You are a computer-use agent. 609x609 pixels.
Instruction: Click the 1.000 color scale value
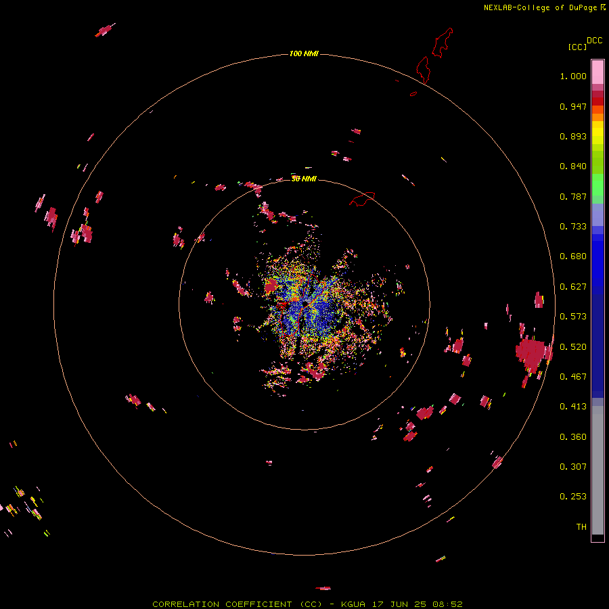point(573,76)
